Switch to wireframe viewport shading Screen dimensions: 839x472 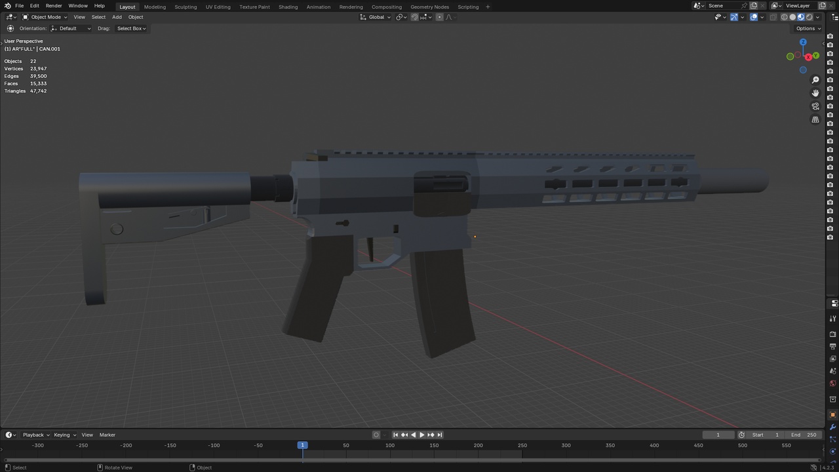[785, 17]
